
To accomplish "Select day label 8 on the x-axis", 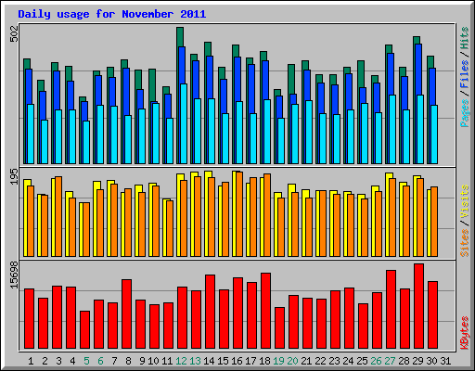I will click(128, 361).
